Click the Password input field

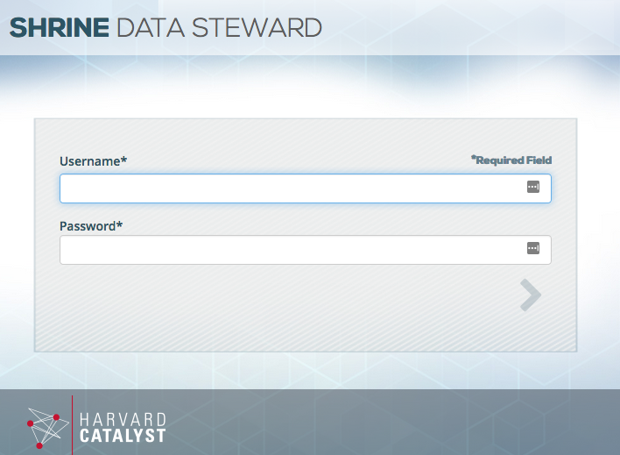coord(306,250)
